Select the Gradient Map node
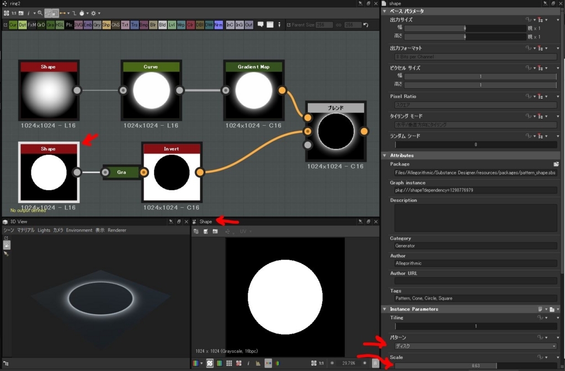565x371 pixels. [254, 90]
